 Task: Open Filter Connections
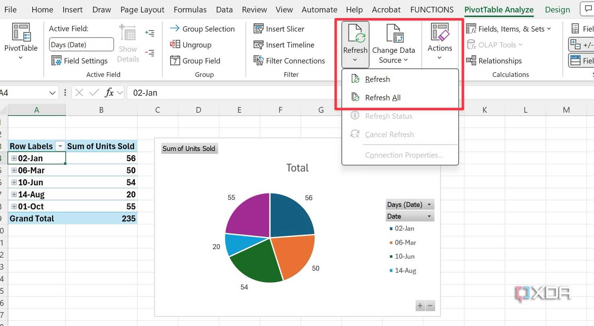pyautogui.click(x=258, y=61)
